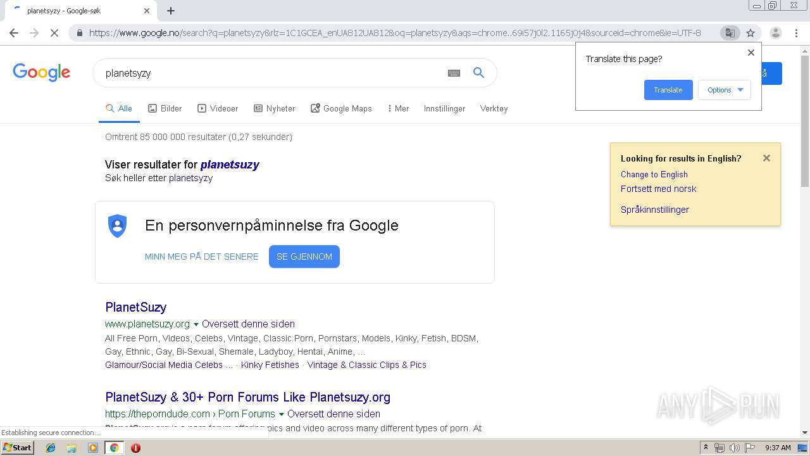Click the browser forward arrow
Screen dimensions: 810x456
(34, 33)
